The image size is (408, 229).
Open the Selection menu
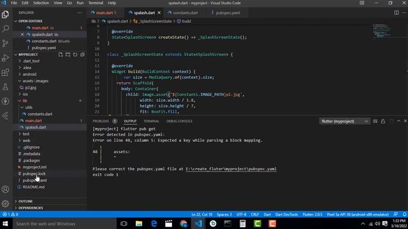(41, 3)
